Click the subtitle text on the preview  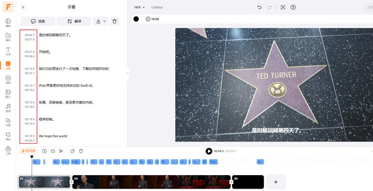(x=277, y=130)
